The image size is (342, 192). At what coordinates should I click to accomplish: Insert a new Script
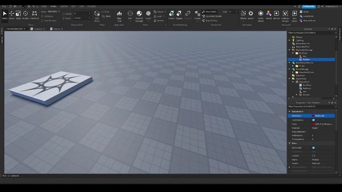(x=304, y=12)
